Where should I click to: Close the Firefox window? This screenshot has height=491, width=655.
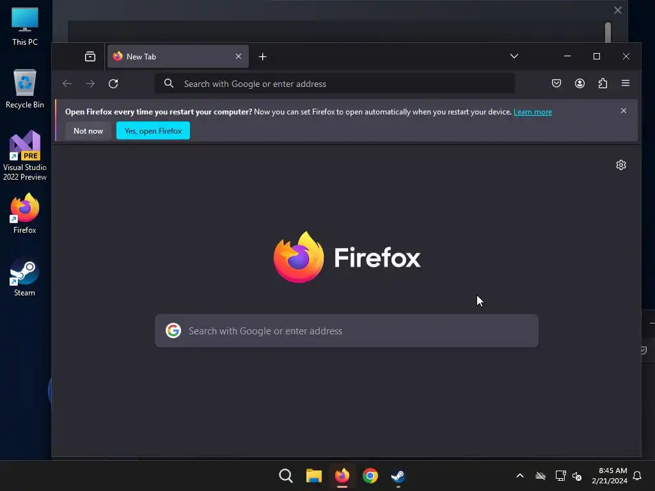[x=626, y=56]
